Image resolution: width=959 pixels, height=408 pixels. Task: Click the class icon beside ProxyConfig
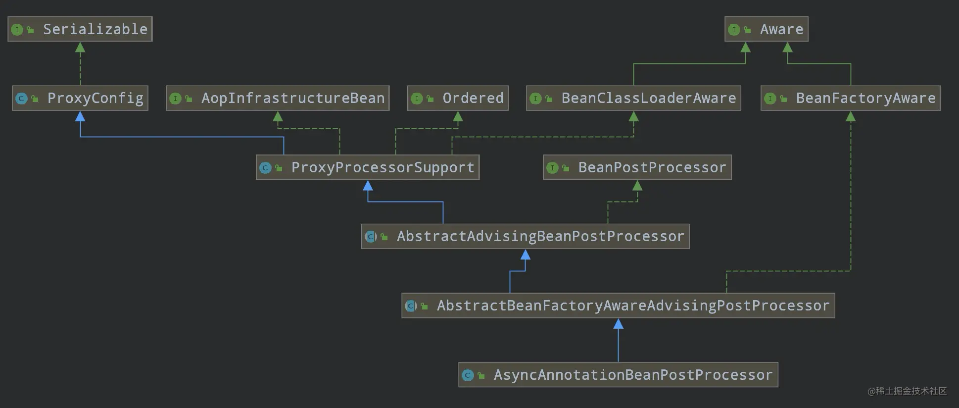(x=21, y=99)
